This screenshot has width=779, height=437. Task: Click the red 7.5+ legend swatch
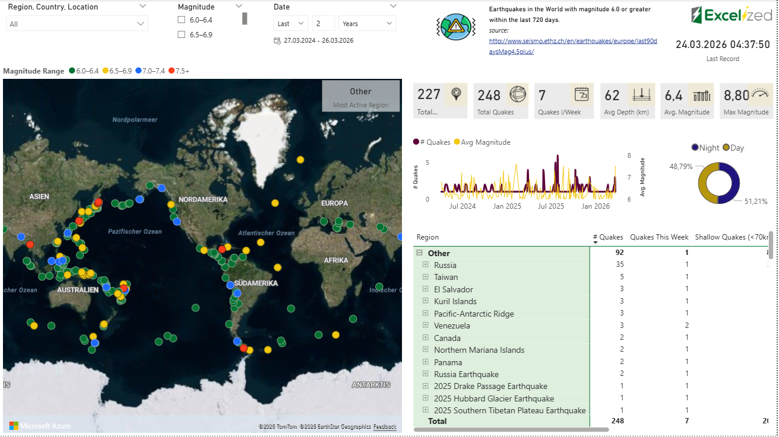[x=172, y=71]
